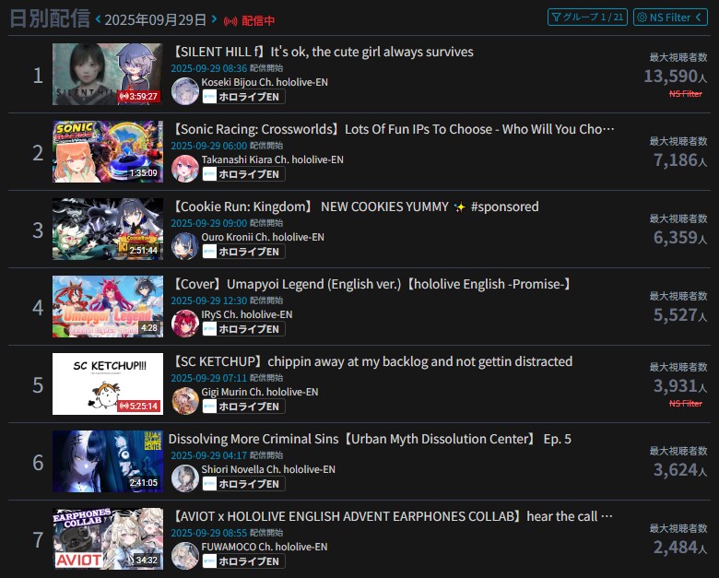The height and width of the screenshot is (578, 719).
Task: Toggle NS Filter on Gigi Murin row
Action: [x=686, y=403]
